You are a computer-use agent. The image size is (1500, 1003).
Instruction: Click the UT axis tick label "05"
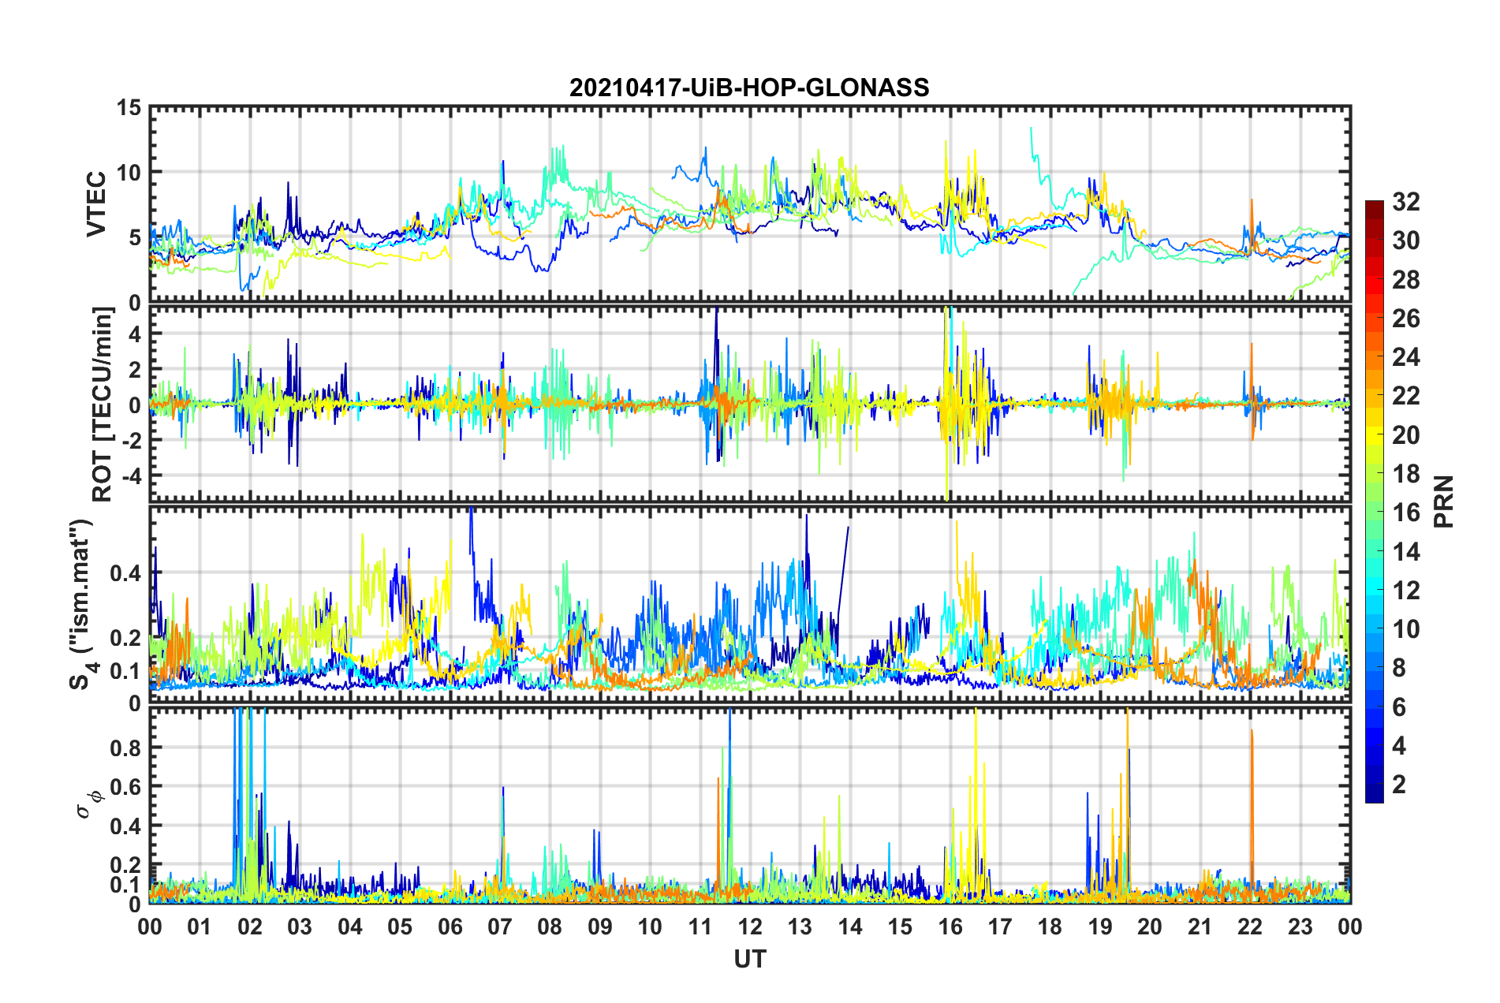[400, 927]
